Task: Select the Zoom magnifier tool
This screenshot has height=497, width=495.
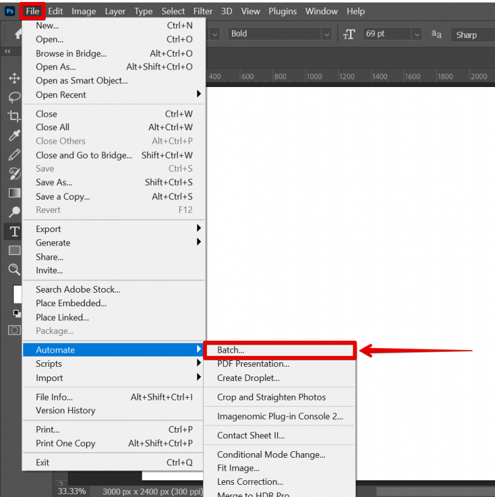Action: pyautogui.click(x=14, y=269)
